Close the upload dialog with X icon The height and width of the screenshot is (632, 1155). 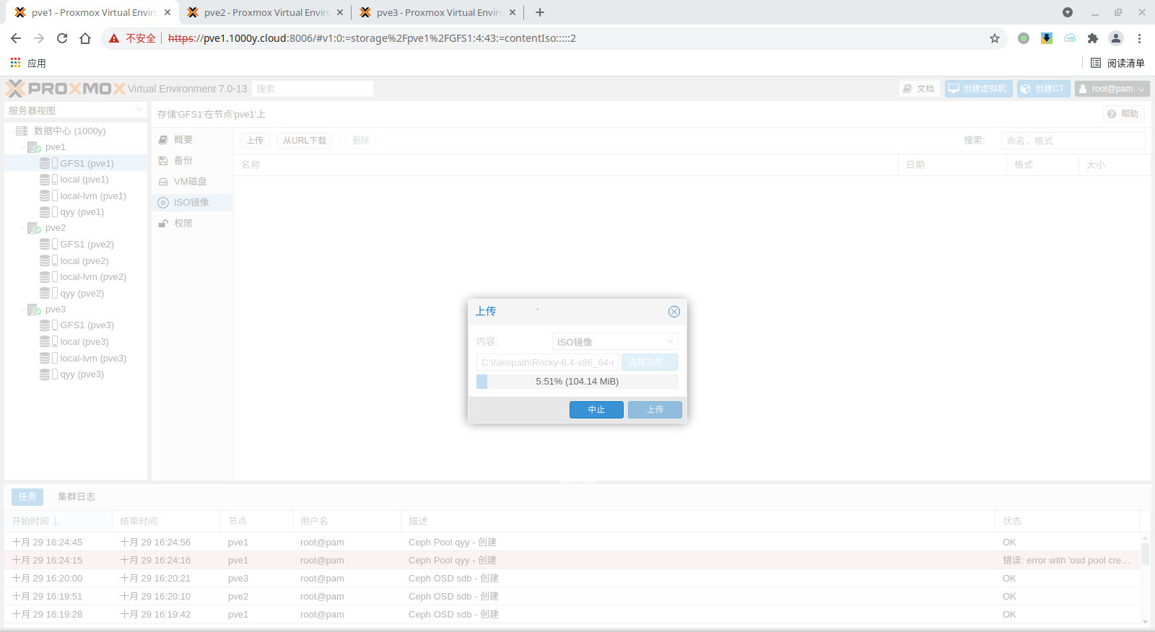point(674,312)
